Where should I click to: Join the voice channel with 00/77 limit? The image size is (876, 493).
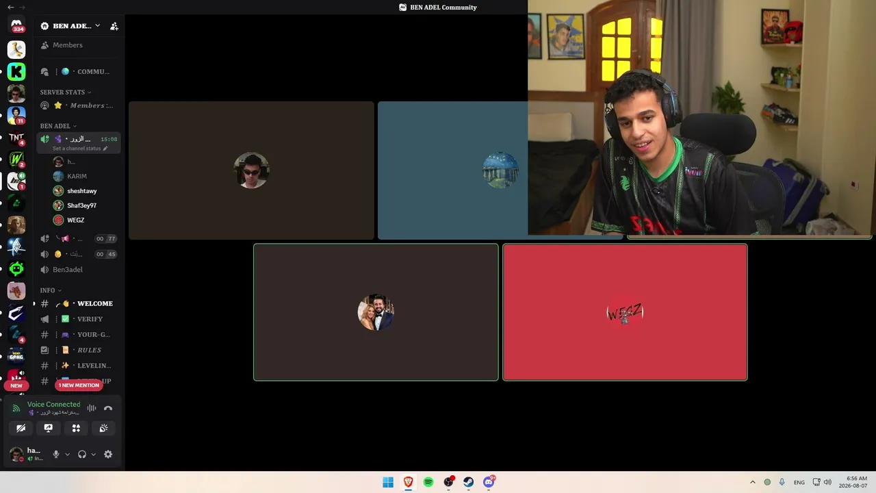coord(79,239)
